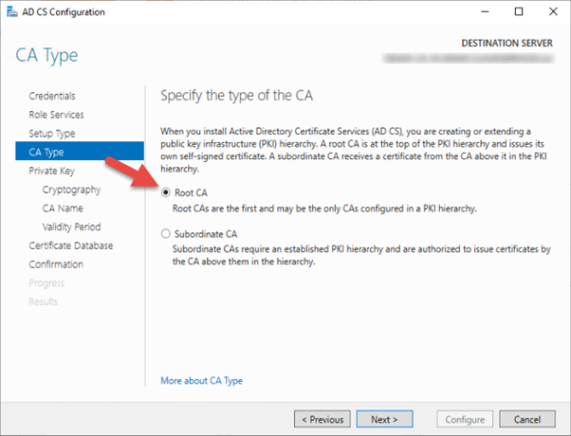Click the intro paragraph about PKI hierarchy

click(354, 150)
